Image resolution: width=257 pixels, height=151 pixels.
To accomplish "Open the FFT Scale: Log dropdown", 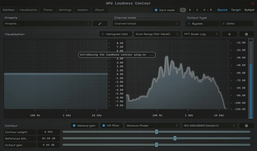I will click(x=201, y=34).
